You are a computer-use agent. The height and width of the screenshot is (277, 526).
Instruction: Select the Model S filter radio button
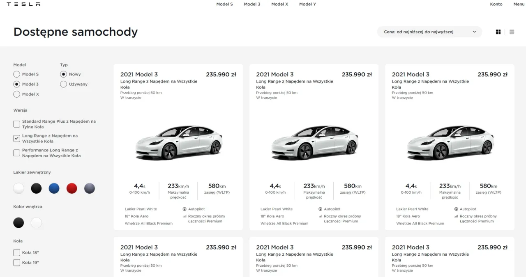coord(16,74)
